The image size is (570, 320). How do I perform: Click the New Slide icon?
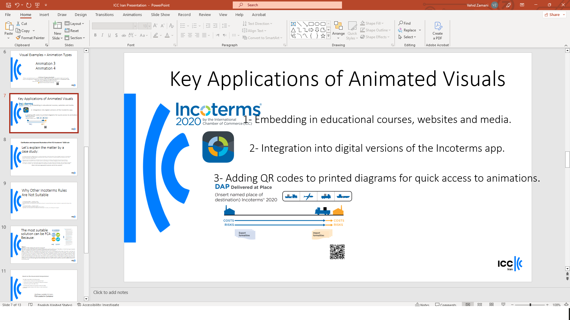pyautogui.click(x=57, y=25)
